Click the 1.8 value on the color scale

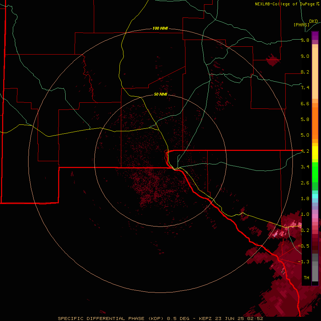pyautogui.click(x=305, y=199)
